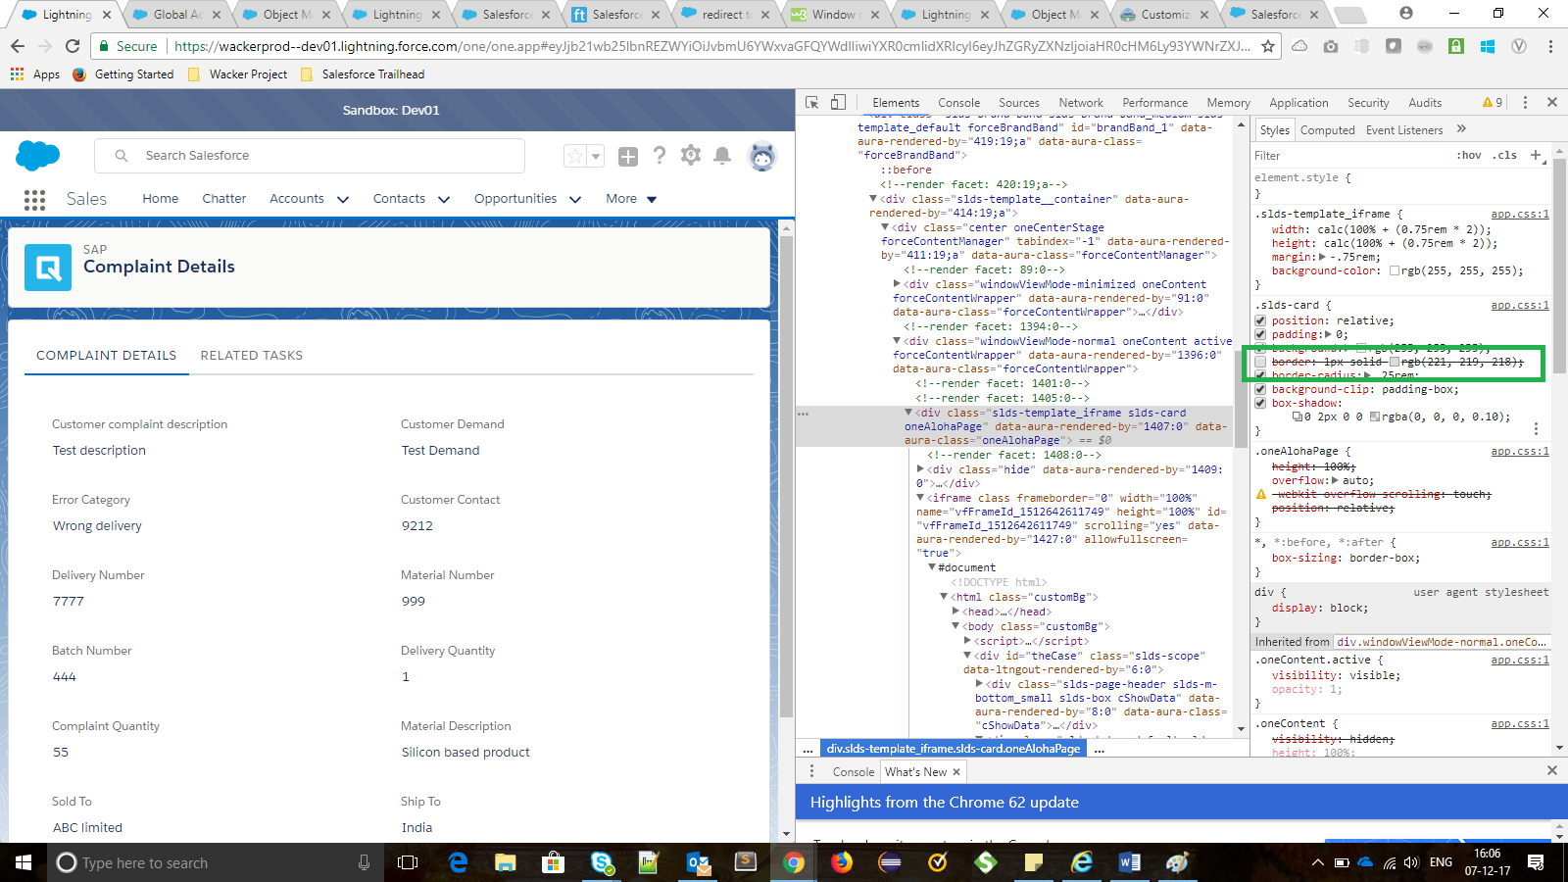Uncheck the position: relative property
This screenshot has height=882, width=1568.
click(1260, 321)
